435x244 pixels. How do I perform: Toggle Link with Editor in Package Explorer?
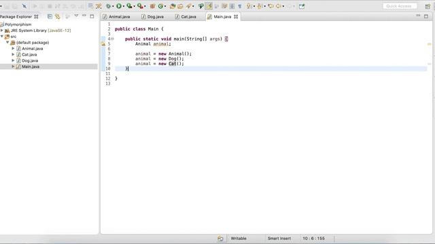(57, 16)
